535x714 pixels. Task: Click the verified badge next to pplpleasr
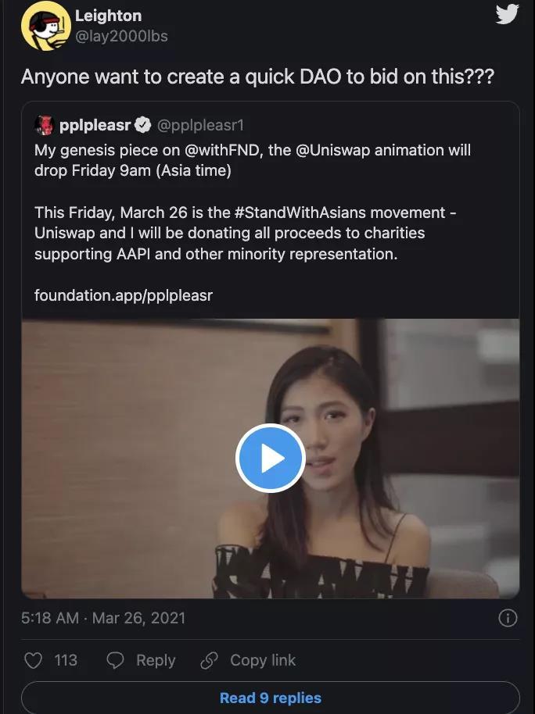144,125
